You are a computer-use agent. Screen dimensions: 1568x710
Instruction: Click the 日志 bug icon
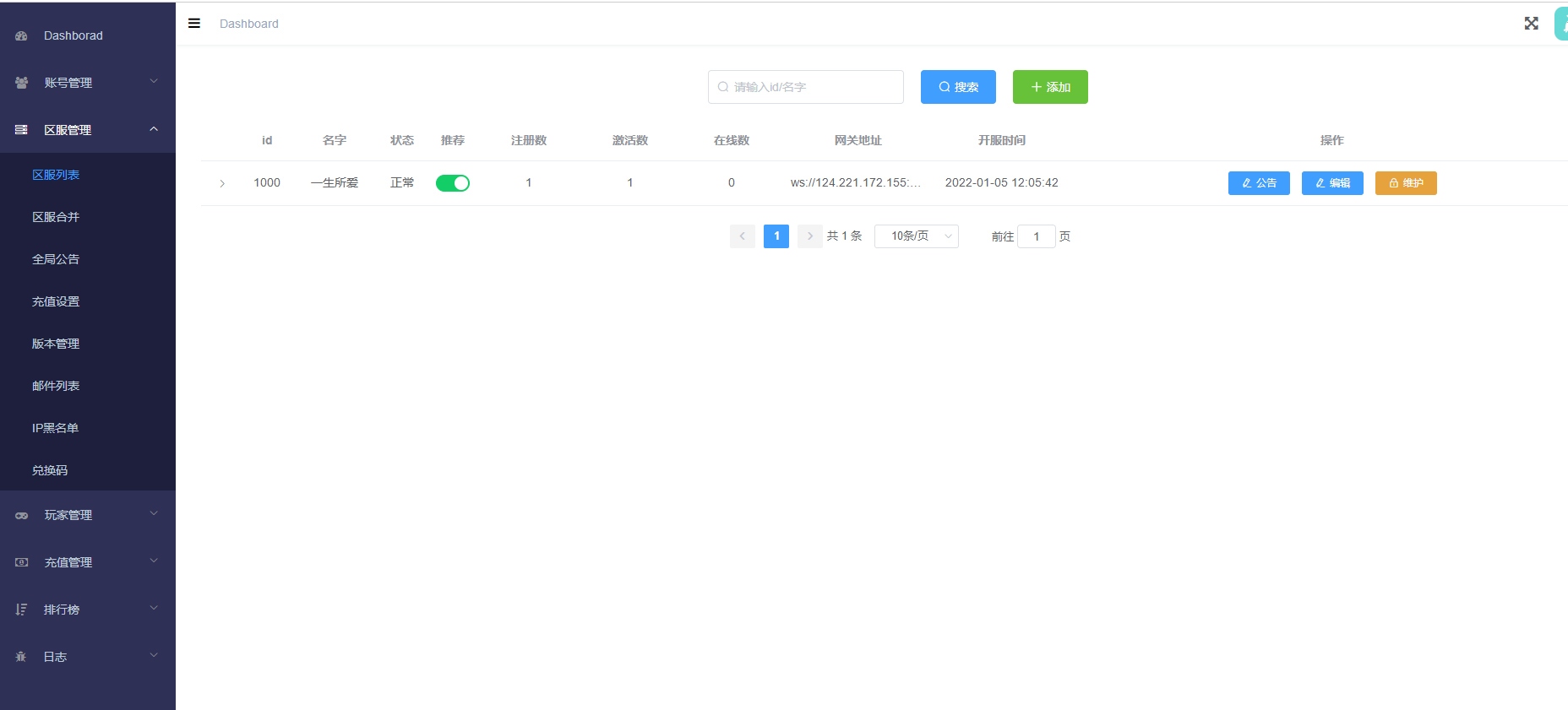tap(21, 657)
